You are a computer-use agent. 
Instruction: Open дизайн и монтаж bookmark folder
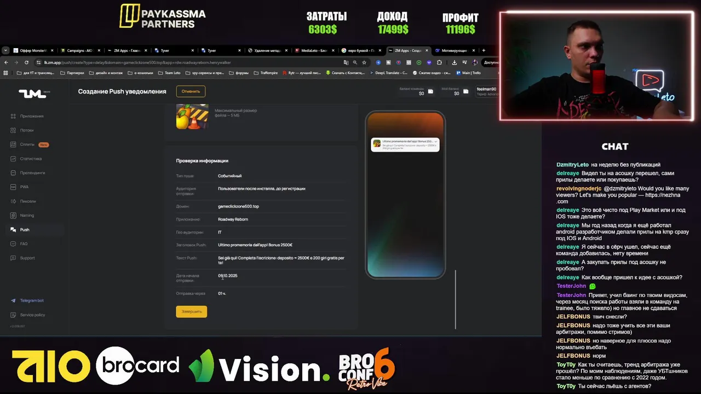[x=105, y=73]
